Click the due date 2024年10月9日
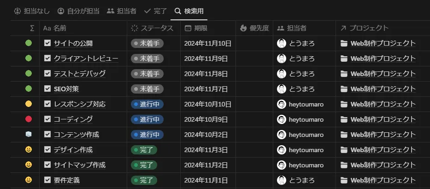Viewport: 430px width, 189px height. point(206,119)
